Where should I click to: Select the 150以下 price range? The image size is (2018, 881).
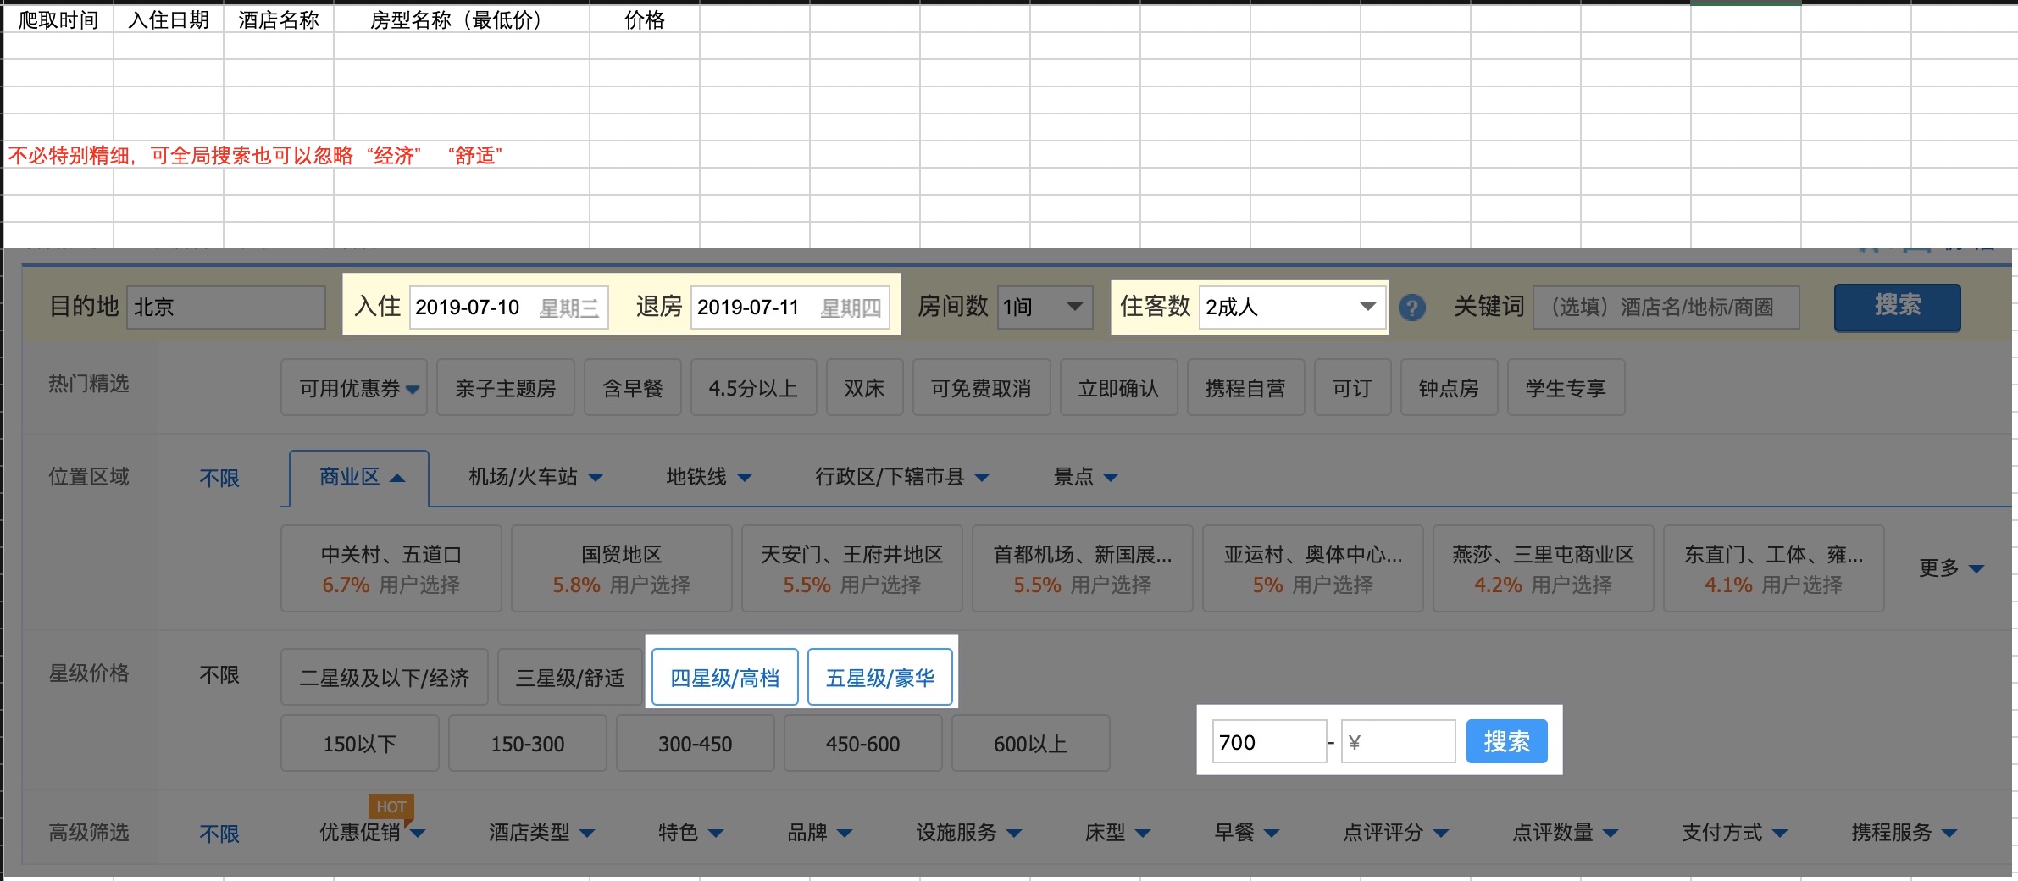point(360,743)
